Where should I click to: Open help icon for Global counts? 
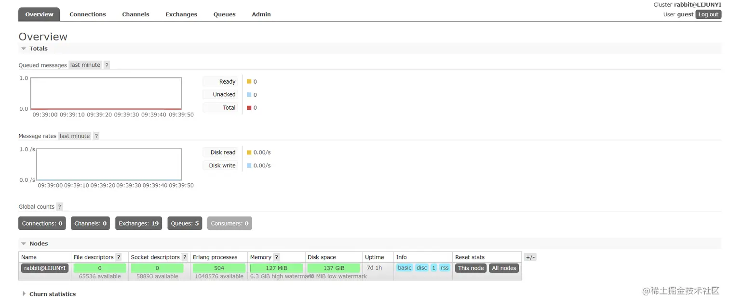pos(59,207)
